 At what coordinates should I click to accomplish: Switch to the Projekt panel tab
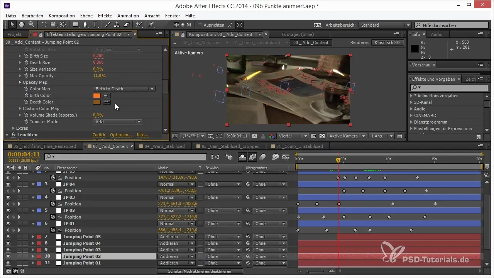(15, 34)
